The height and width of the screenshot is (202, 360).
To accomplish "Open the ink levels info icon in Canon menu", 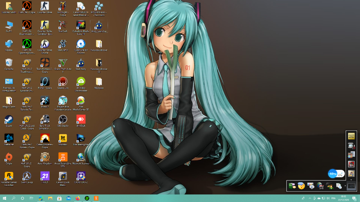I will 311,186.
